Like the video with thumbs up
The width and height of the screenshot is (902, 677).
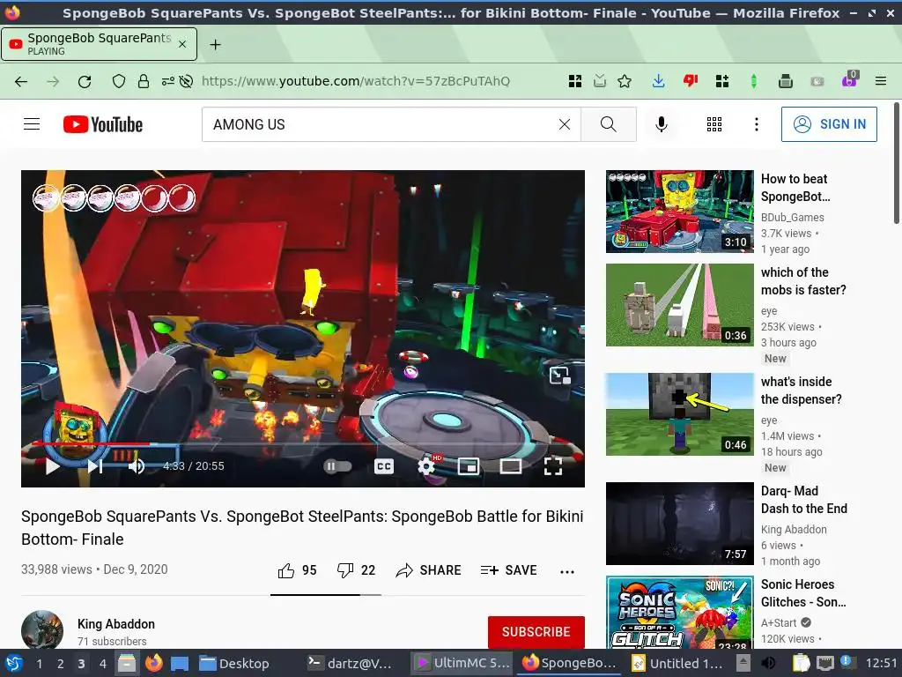pos(297,570)
